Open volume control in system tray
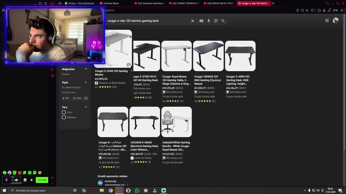Viewport: 346px width, 194px height. [x=318, y=190]
